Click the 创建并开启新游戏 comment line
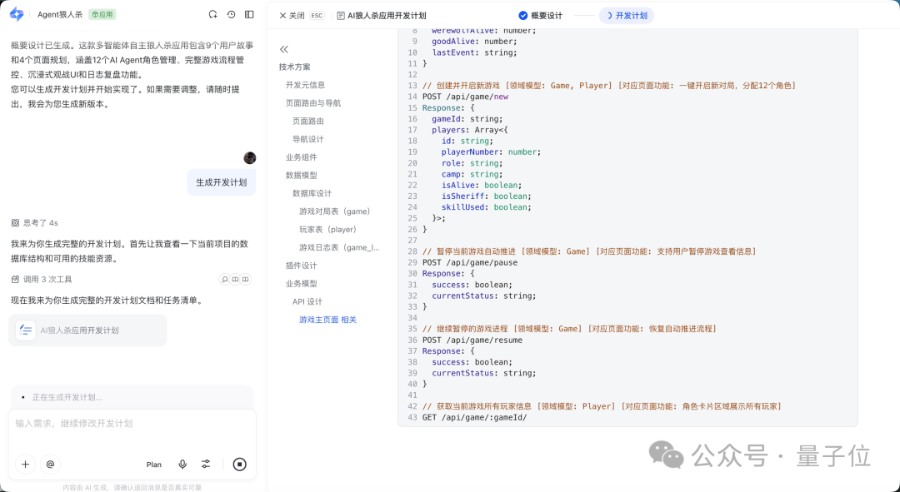 (609, 86)
